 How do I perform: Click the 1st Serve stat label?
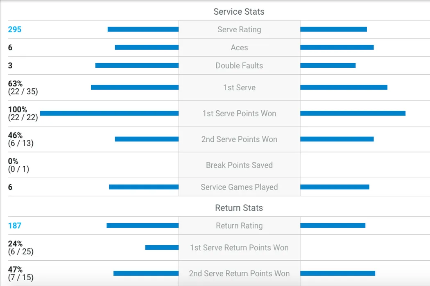coord(239,87)
